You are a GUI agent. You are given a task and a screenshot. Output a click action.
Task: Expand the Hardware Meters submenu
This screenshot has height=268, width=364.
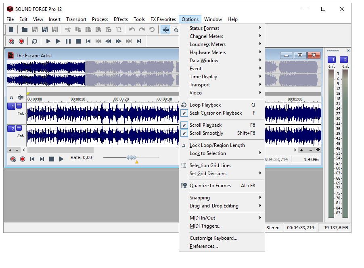coord(222,52)
